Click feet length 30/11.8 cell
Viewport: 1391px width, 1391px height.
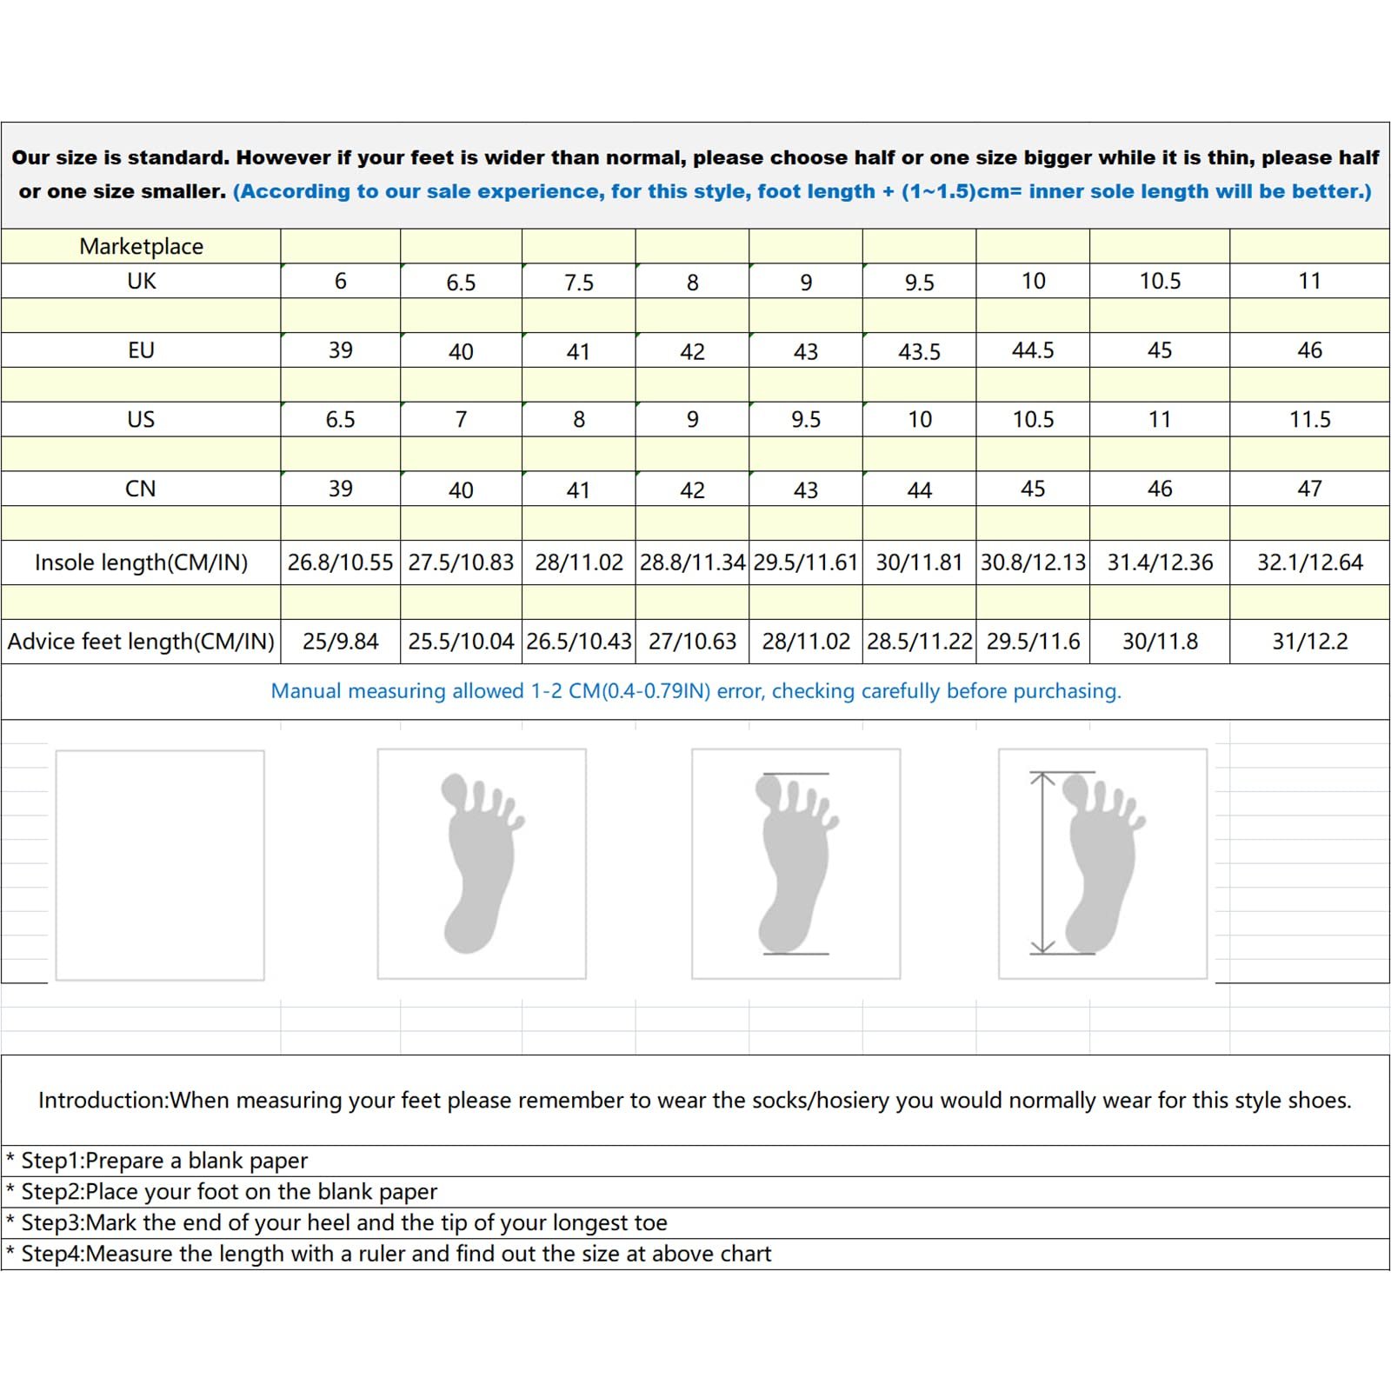coord(1160,642)
